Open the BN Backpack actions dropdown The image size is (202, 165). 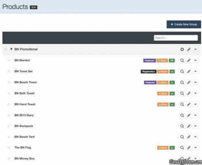point(196,126)
